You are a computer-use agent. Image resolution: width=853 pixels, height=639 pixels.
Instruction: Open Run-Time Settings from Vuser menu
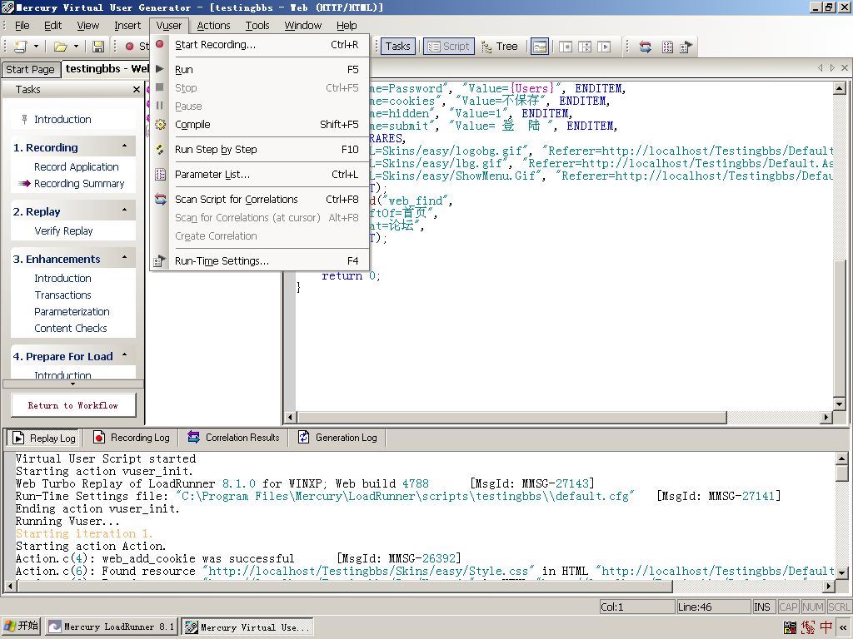260,260
